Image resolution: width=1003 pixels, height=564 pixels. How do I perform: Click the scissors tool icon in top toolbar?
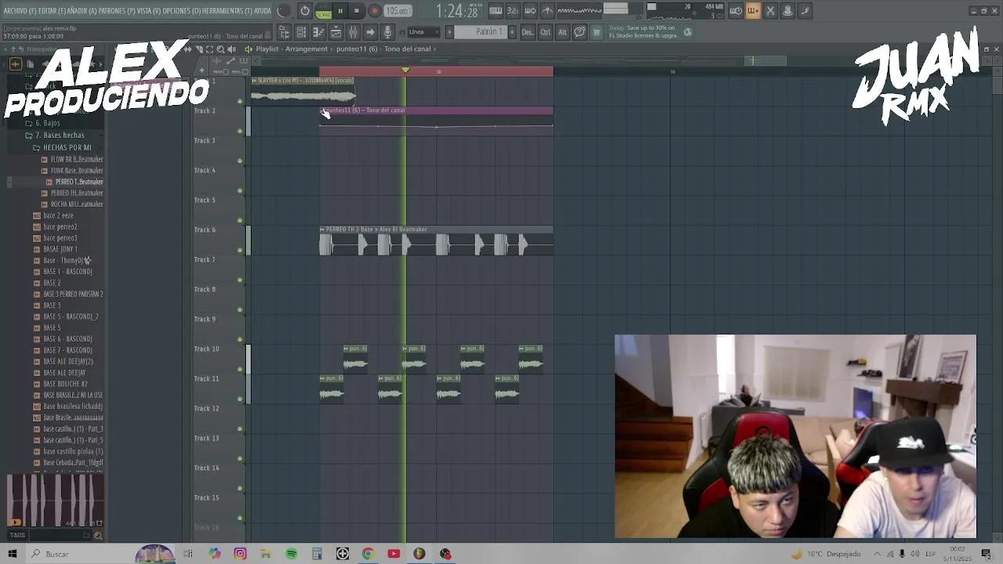(770, 11)
